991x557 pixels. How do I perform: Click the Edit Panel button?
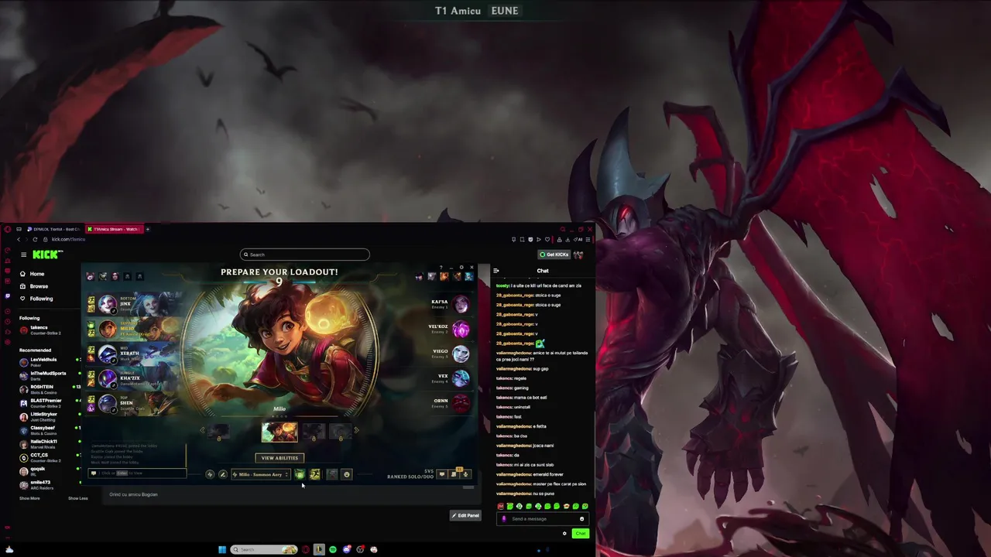465,515
